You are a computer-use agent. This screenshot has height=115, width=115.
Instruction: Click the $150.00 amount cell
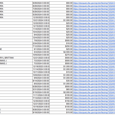click(61, 101)
